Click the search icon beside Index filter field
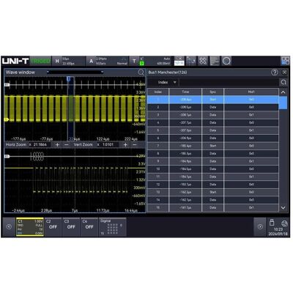This screenshot has width=293, height=293. [x=283, y=82]
